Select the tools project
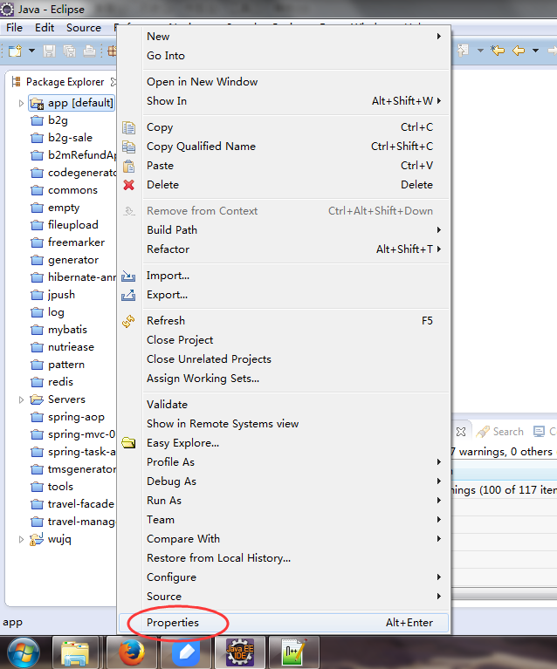Image resolution: width=557 pixels, height=669 pixels. click(52, 487)
